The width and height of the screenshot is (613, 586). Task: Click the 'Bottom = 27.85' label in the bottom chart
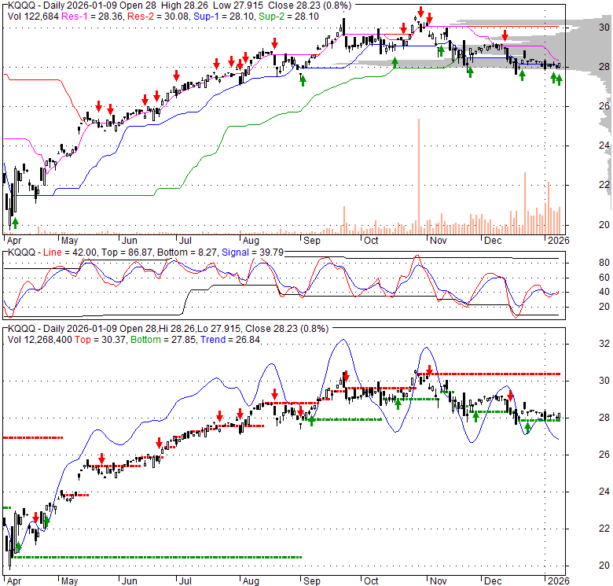click(x=163, y=340)
